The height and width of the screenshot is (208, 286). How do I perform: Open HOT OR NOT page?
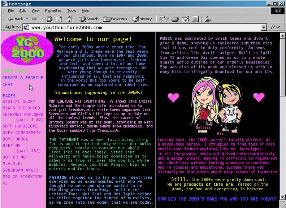pos(15,157)
